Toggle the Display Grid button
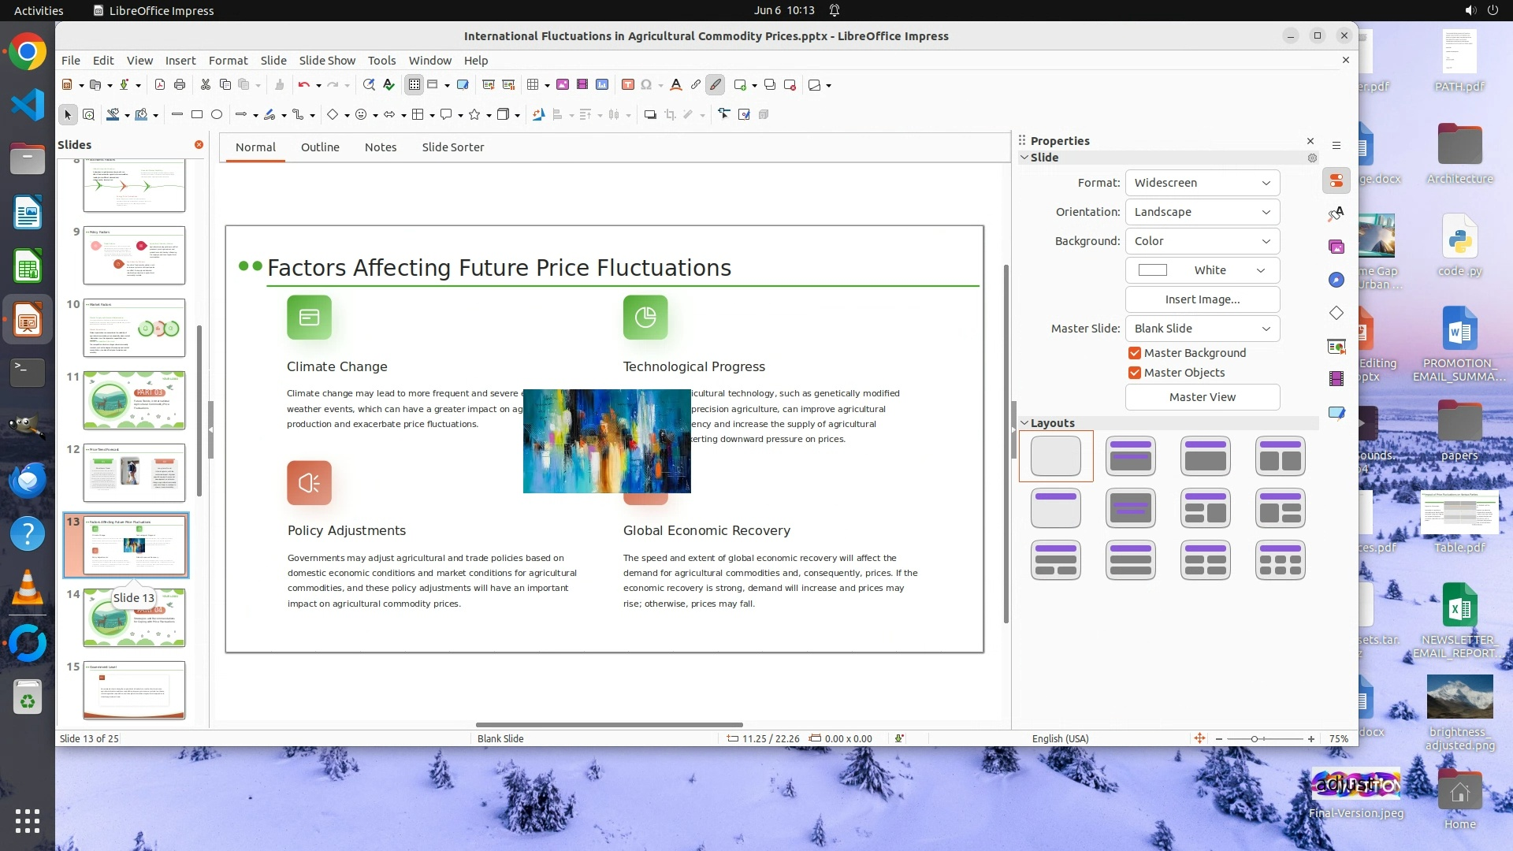The height and width of the screenshot is (851, 1513). pos(414,84)
